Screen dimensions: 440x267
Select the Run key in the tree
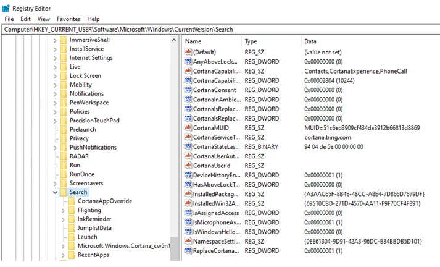click(x=75, y=165)
